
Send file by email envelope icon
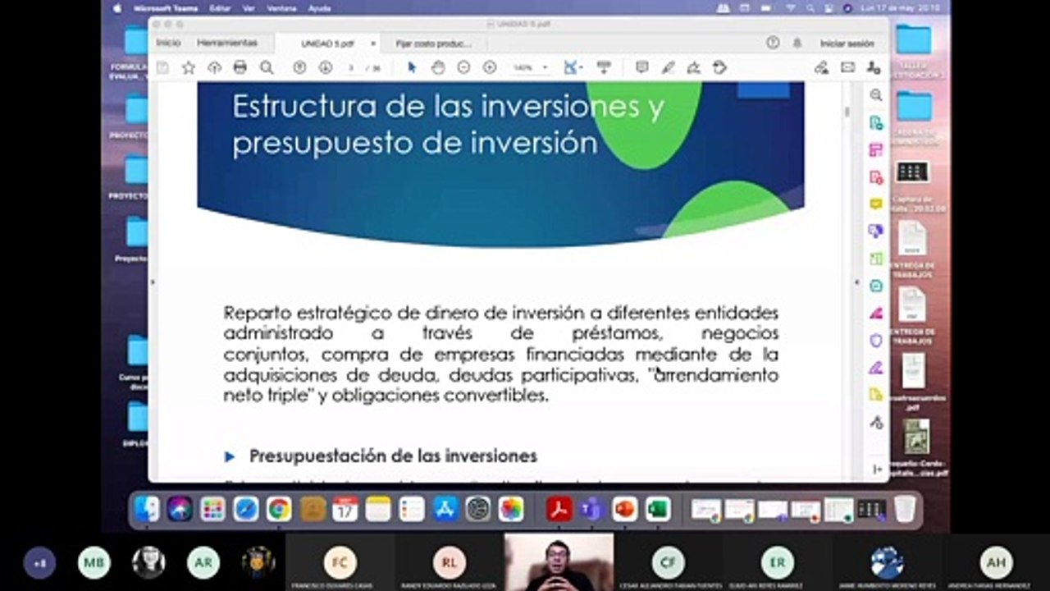tap(847, 67)
